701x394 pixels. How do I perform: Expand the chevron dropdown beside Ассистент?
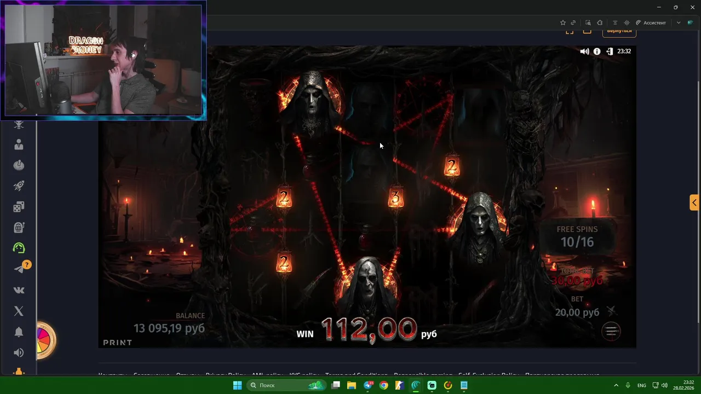pyautogui.click(x=679, y=22)
